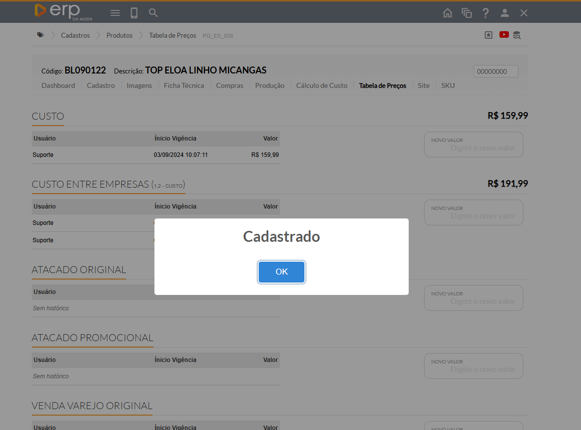Switch to the Dashboard tab
This screenshot has width=581, height=430.
[x=58, y=85]
